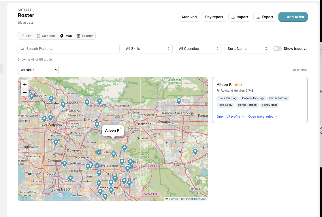The image size is (322, 217).
Task: Switch to the List view tab
Action: [x=26, y=36]
